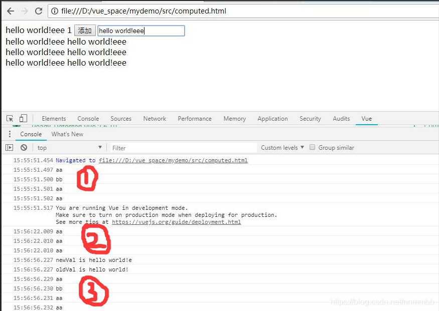Focus the address bar URL
Viewport: 439px width, 311px height.
(x=143, y=11)
